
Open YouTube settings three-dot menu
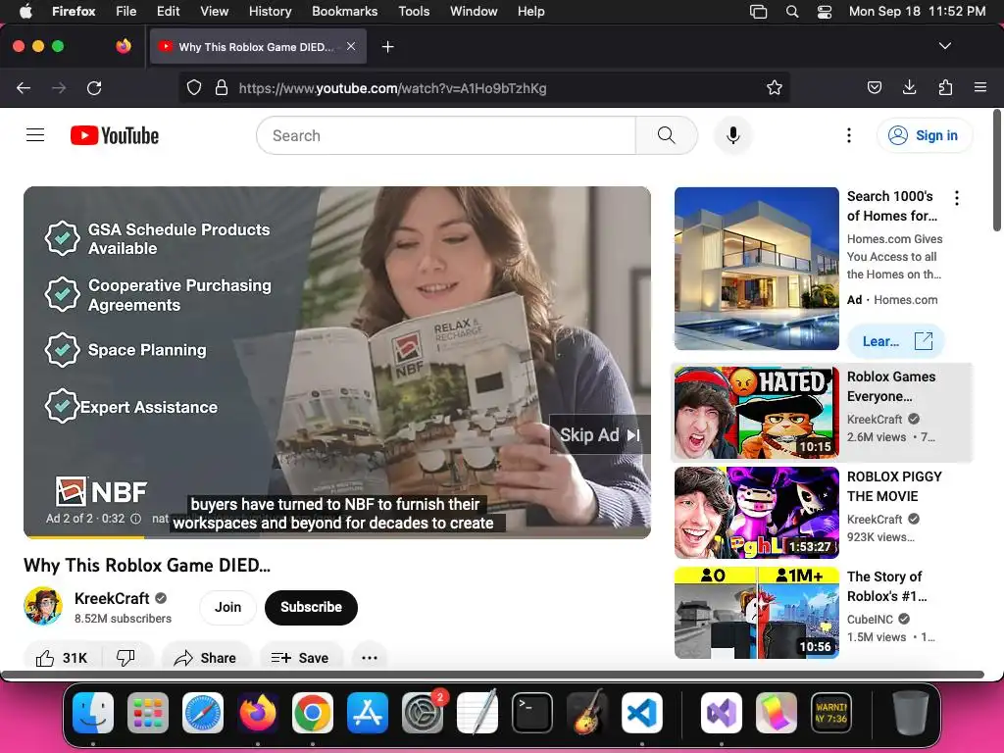click(849, 135)
